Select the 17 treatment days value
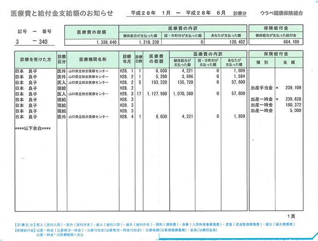318x241 pixels. coord(139,94)
